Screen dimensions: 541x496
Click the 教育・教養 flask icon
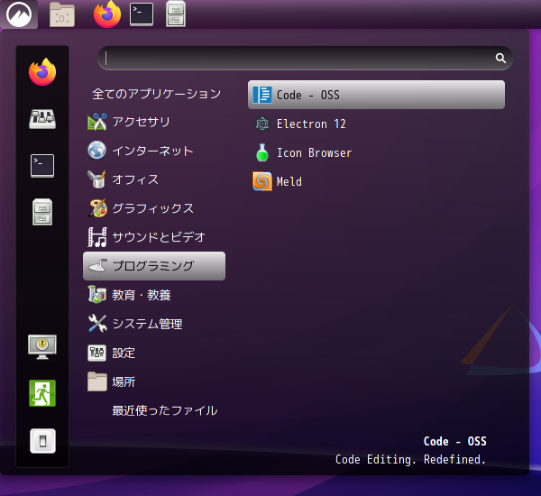coord(97,294)
